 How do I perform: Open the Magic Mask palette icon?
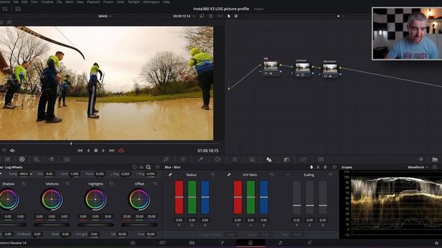tap(251, 159)
